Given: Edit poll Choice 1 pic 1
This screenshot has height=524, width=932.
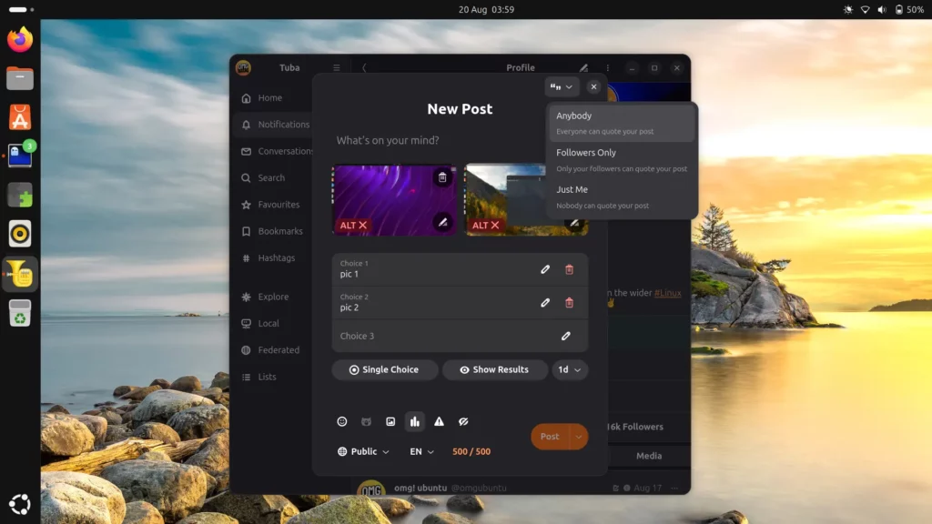Looking at the screenshot, I should click(x=545, y=269).
